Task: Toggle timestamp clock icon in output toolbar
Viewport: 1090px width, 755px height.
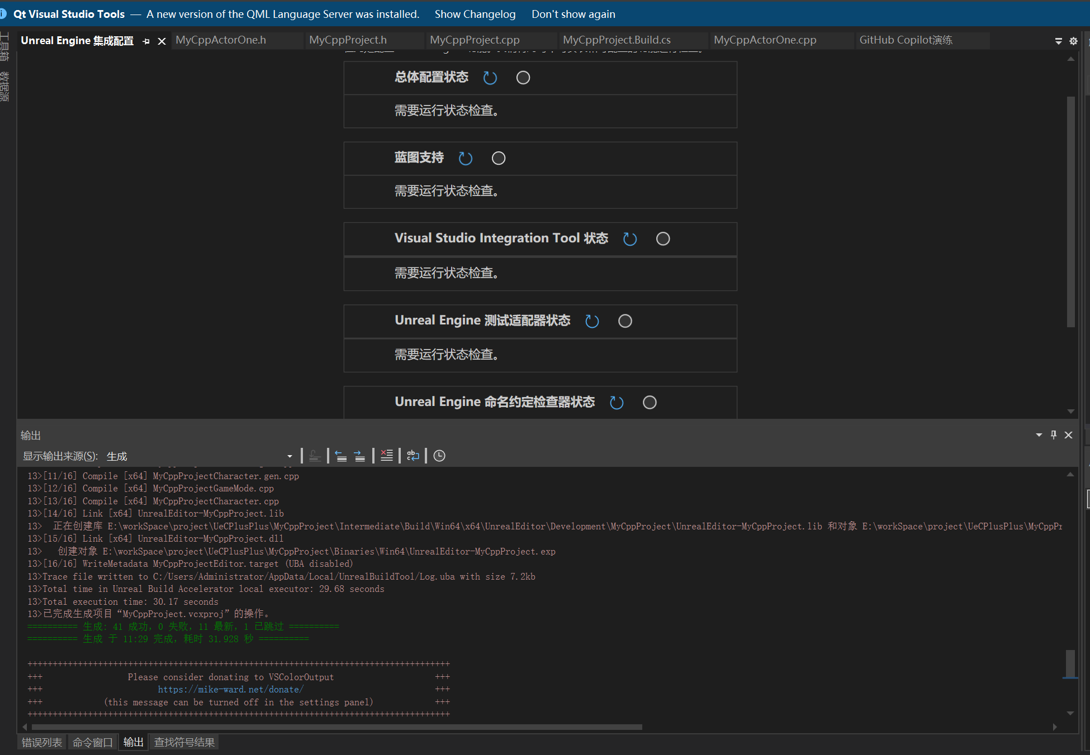Action: [439, 456]
